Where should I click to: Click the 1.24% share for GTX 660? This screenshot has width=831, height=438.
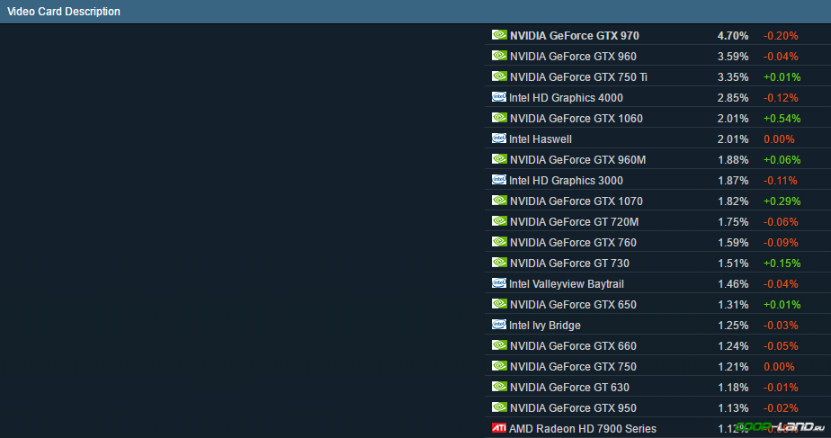(734, 346)
